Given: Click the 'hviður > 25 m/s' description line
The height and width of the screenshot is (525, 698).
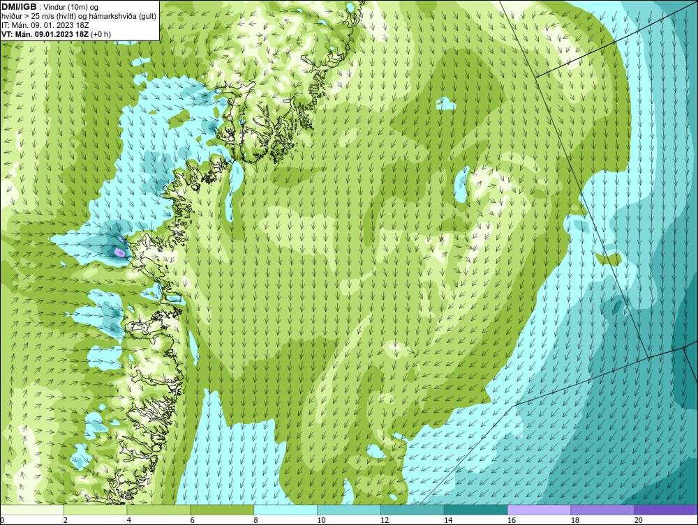Looking at the screenshot, I should click(79, 16).
